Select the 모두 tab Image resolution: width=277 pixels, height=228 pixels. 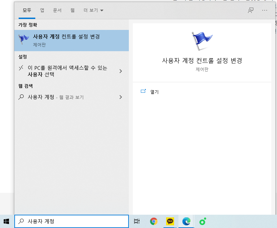click(x=27, y=10)
